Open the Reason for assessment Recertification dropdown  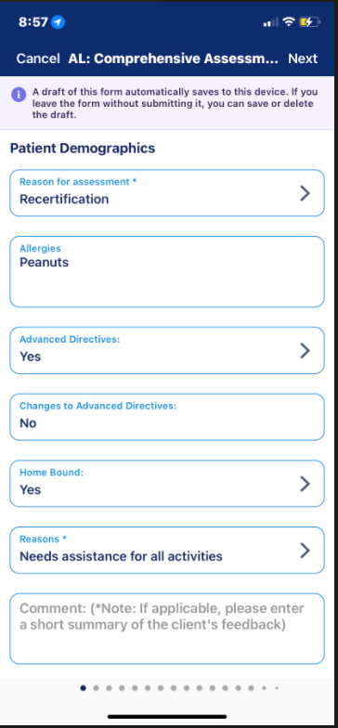coord(167,193)
